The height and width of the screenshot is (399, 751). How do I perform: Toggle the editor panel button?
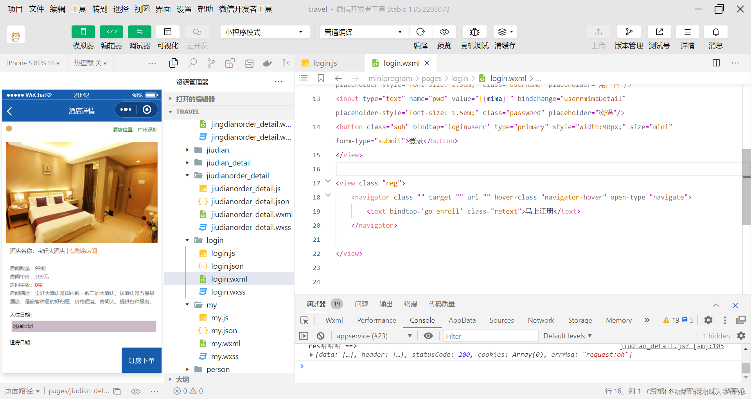(111, 32)
